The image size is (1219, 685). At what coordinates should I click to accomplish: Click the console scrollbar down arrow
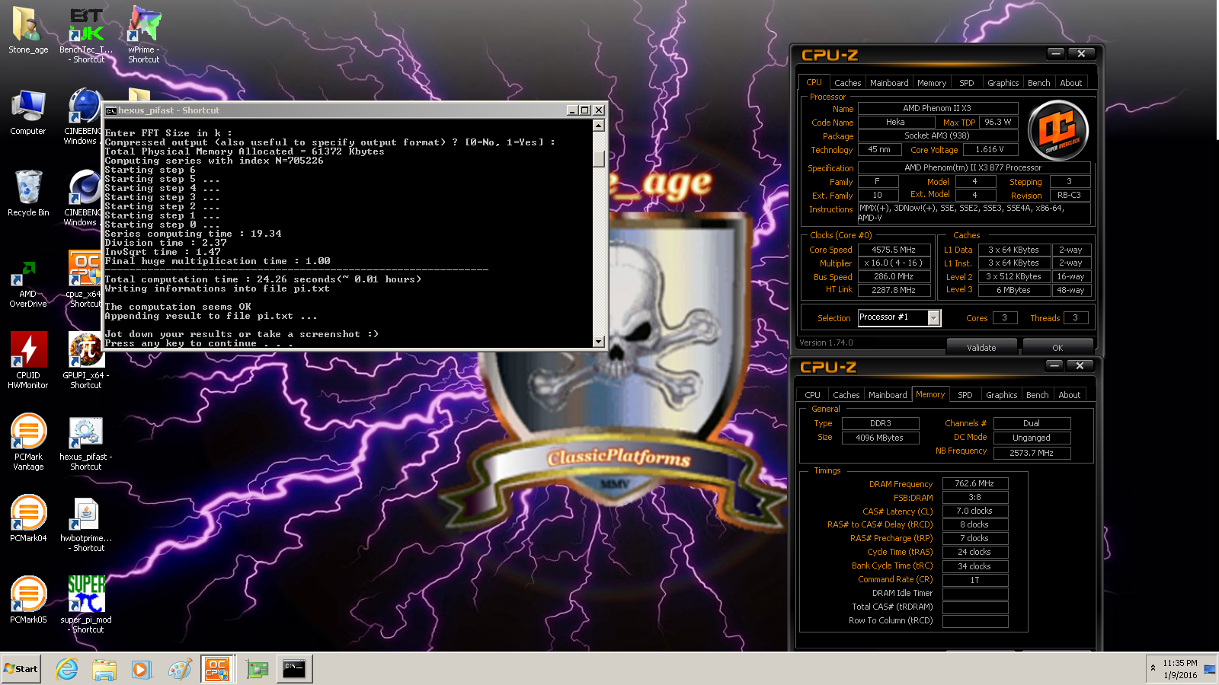click(599, 342)
